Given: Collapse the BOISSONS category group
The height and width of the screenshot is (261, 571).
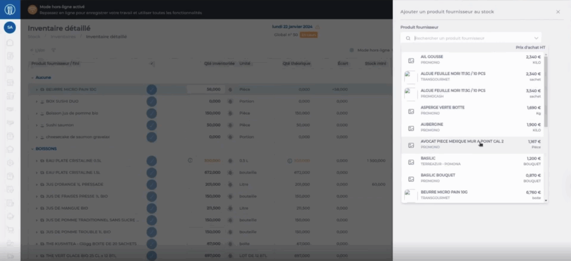Looking at the screenshot, I should [x=32, y=149].
